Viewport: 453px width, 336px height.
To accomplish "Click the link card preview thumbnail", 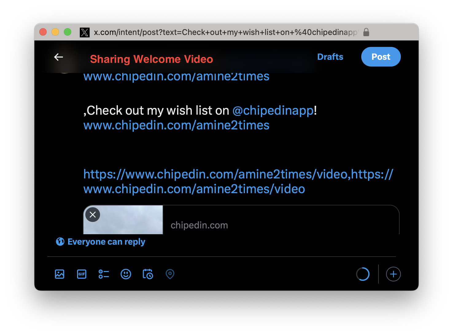I will pos(123,220).
